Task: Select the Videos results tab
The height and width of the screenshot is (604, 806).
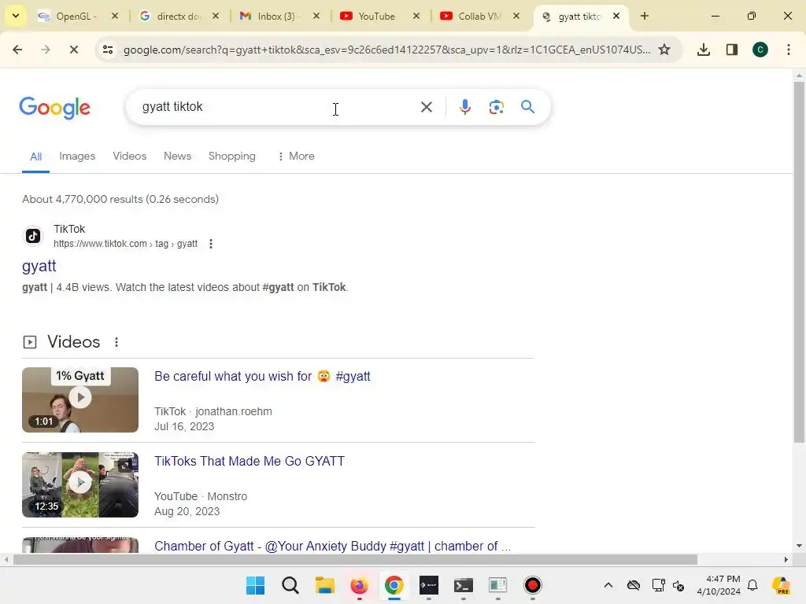Action: (130, 157)
